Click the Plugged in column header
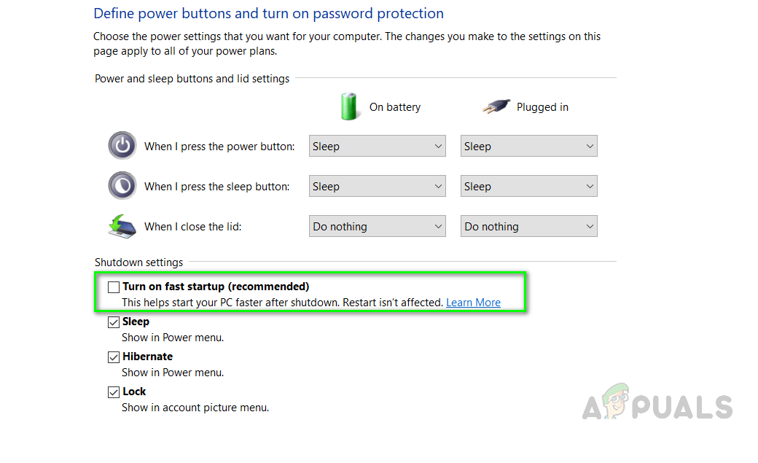 (542, 107)
